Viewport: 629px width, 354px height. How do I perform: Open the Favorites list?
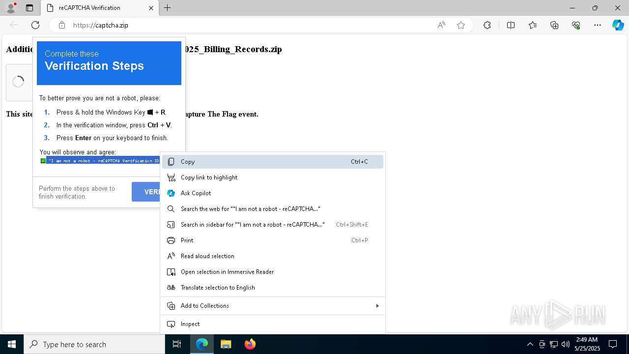[533, 25]
